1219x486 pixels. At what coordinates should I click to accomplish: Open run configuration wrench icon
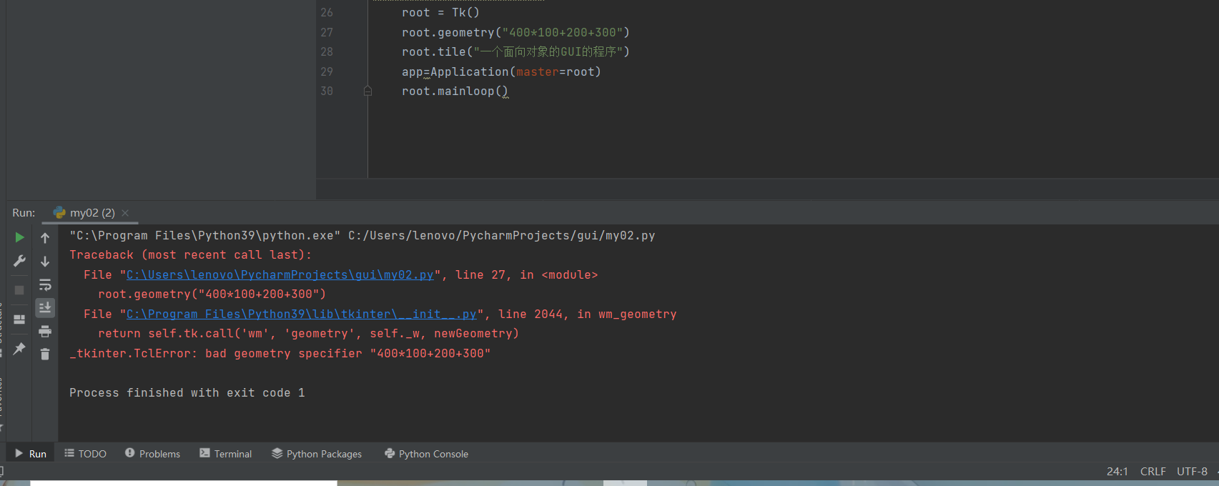19,261
